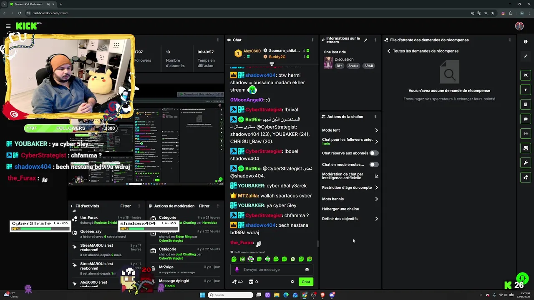The height and width of the screenshot is (300, 534).
Task: Click the ARAB stream tag
Action: (369, 66)
